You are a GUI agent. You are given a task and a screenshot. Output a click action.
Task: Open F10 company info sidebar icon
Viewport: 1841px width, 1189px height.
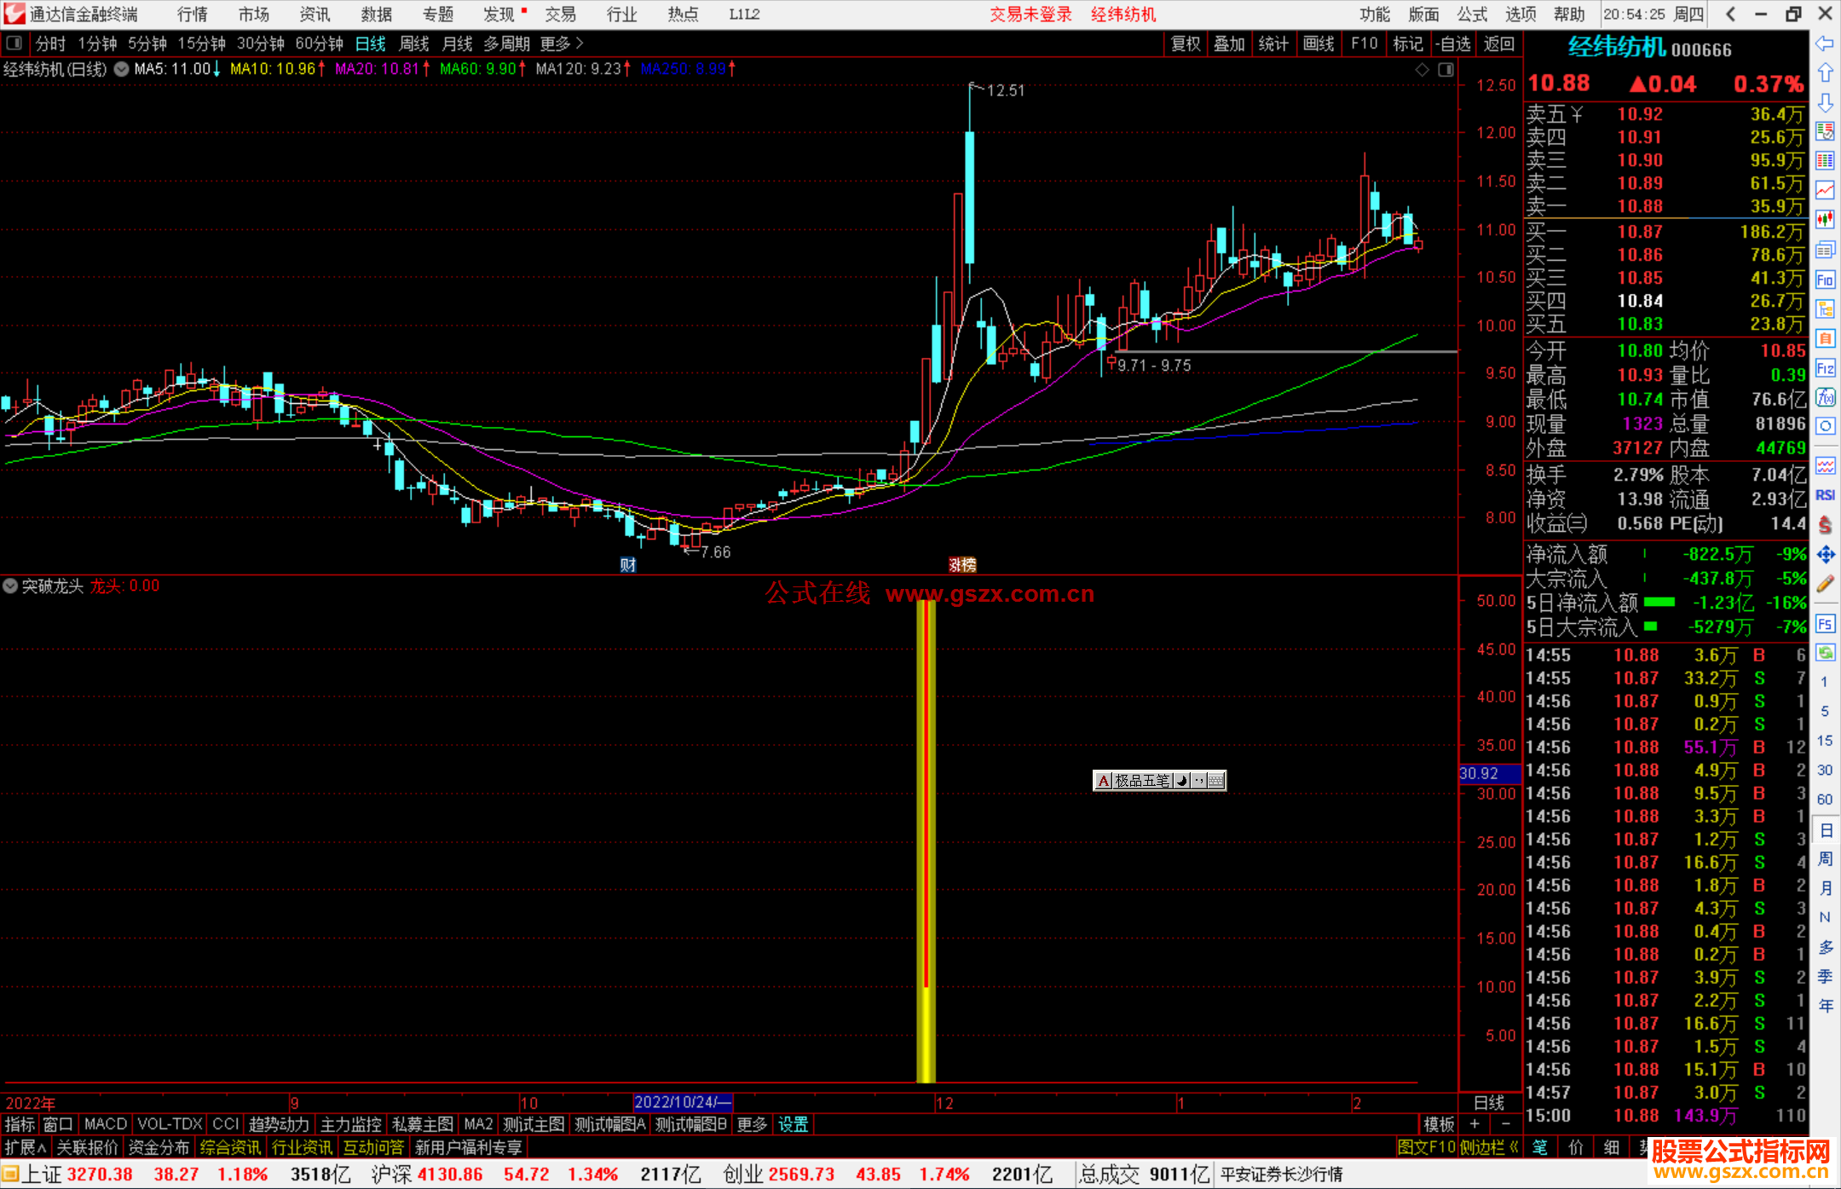point(1825,280)
